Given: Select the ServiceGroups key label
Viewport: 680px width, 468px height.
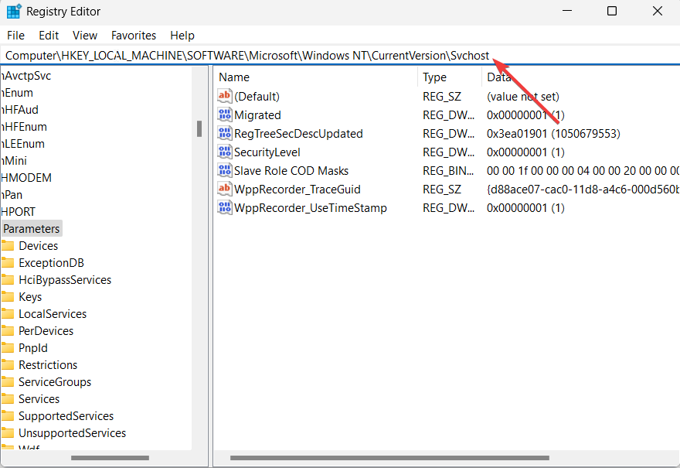Looking at the screenshot, I should 55,382.
